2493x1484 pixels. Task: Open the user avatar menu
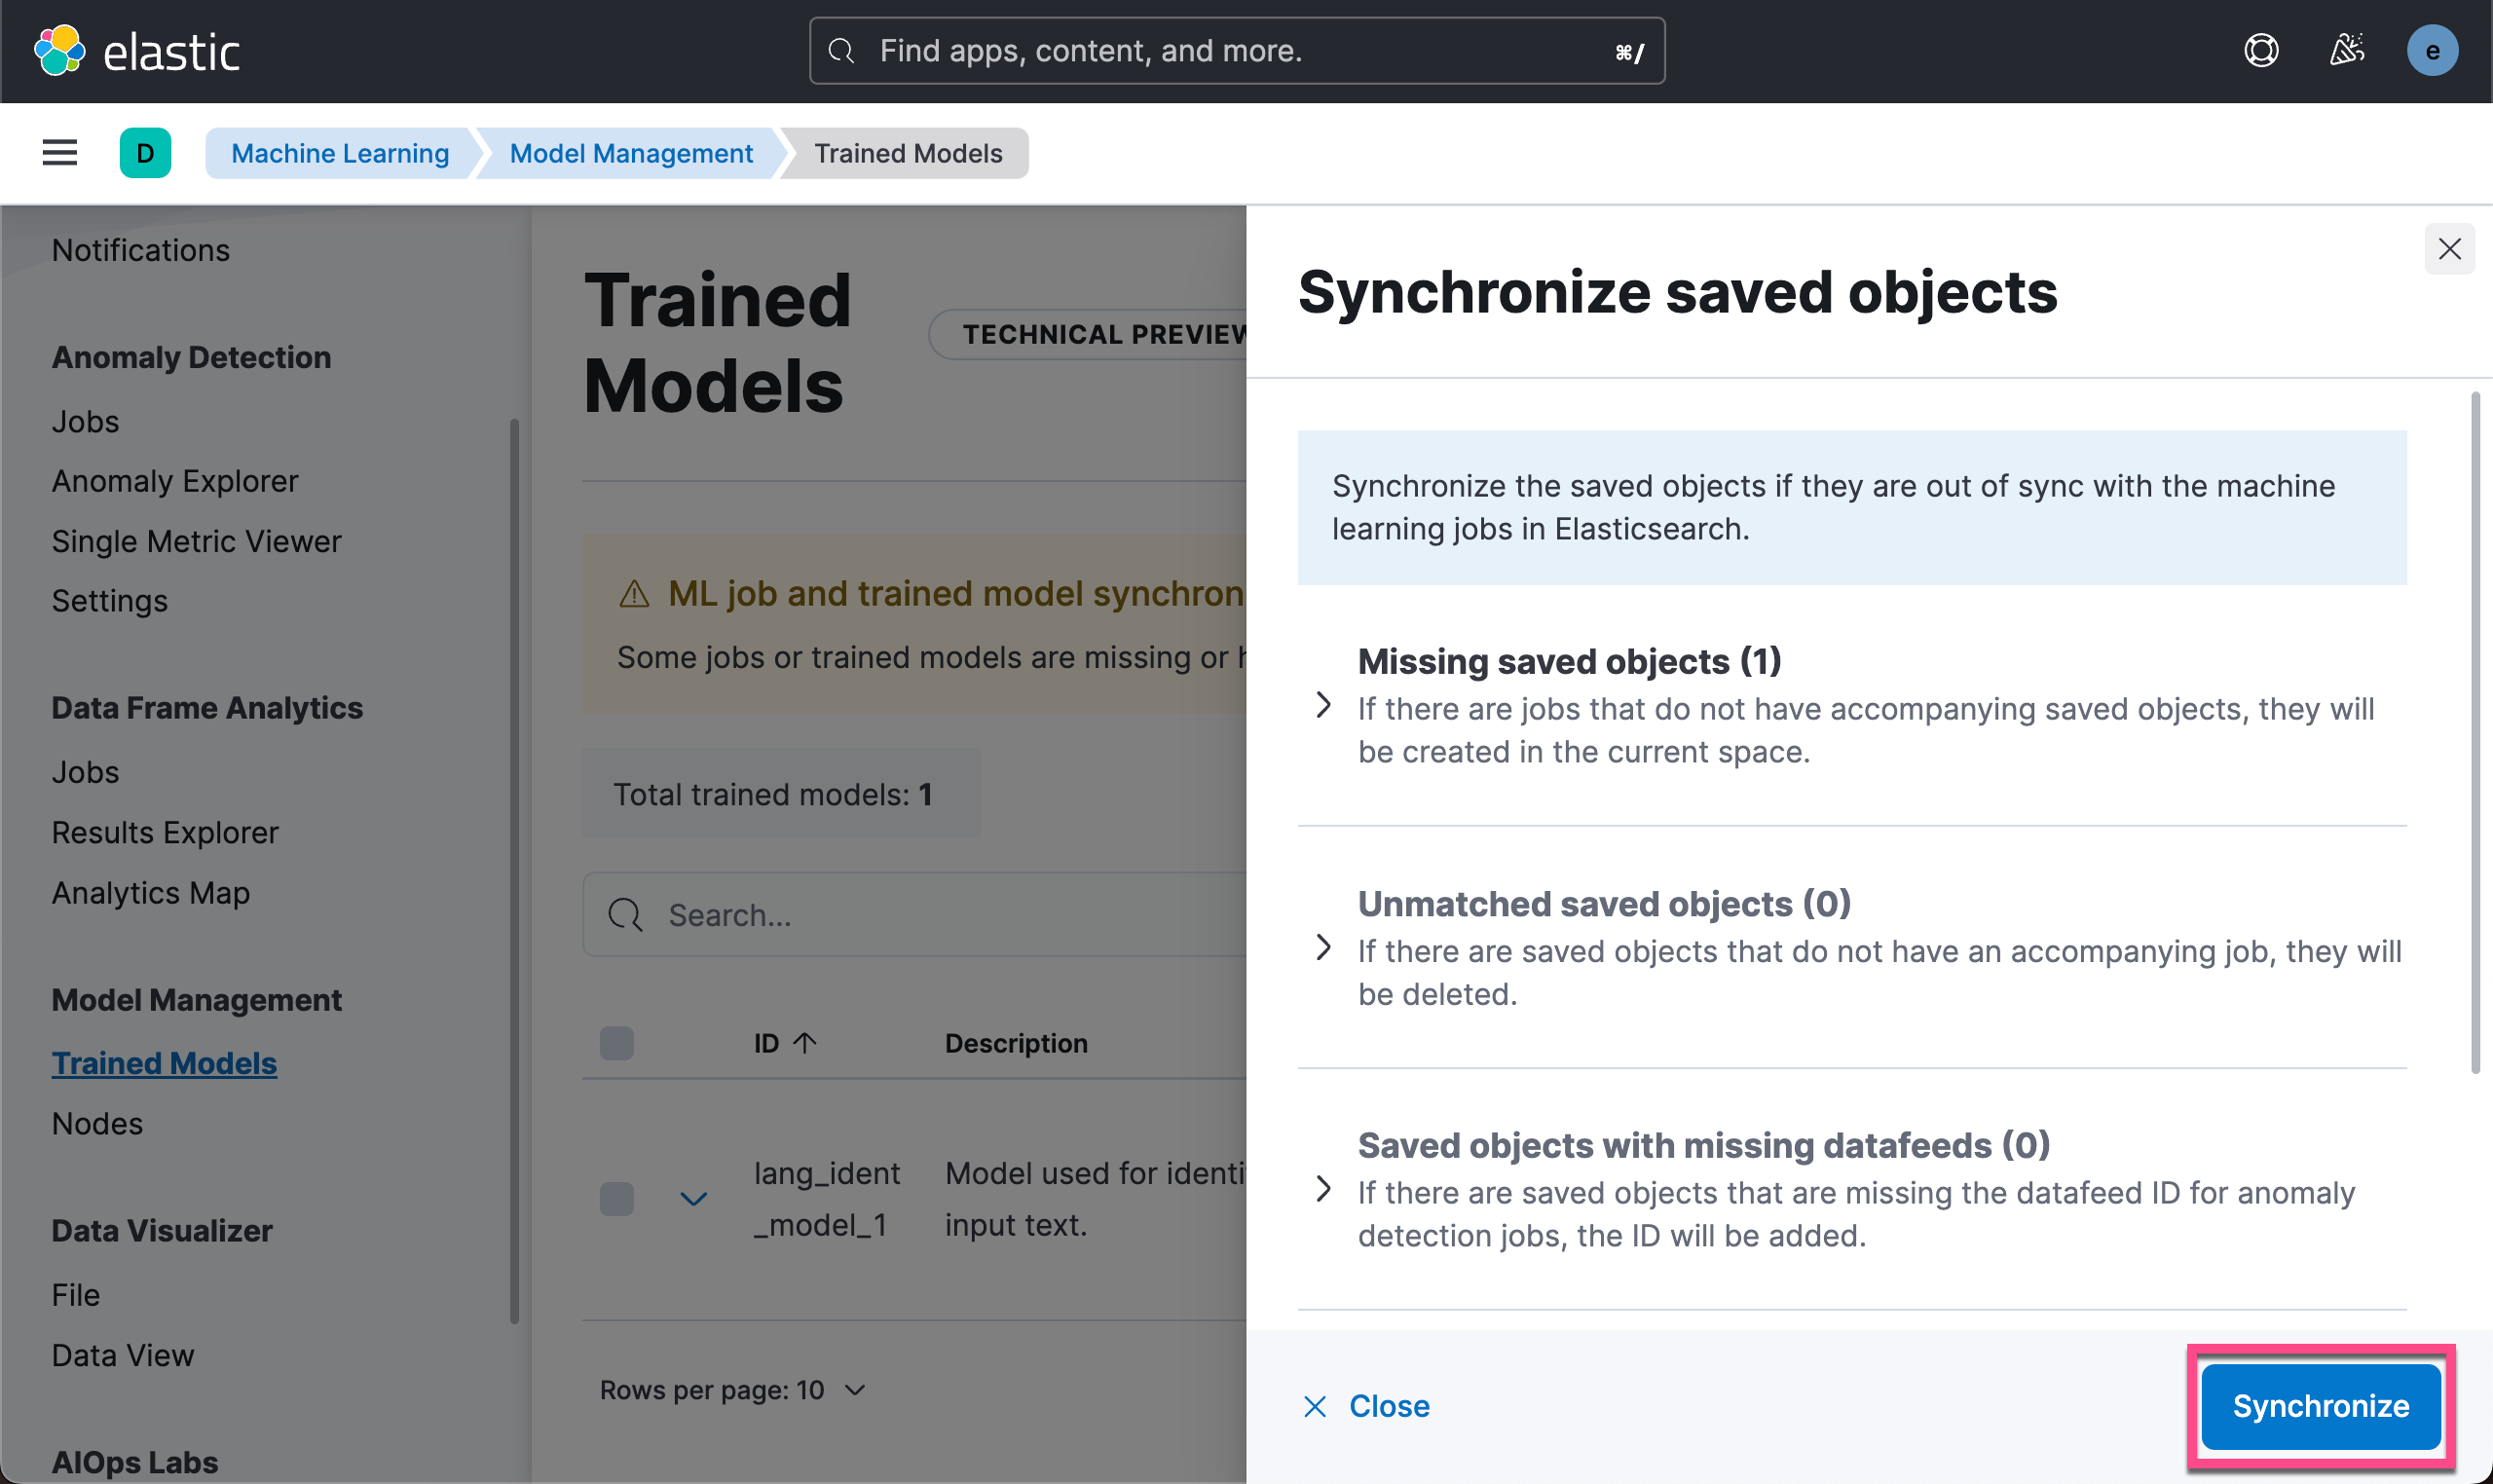coord(2431,50)
